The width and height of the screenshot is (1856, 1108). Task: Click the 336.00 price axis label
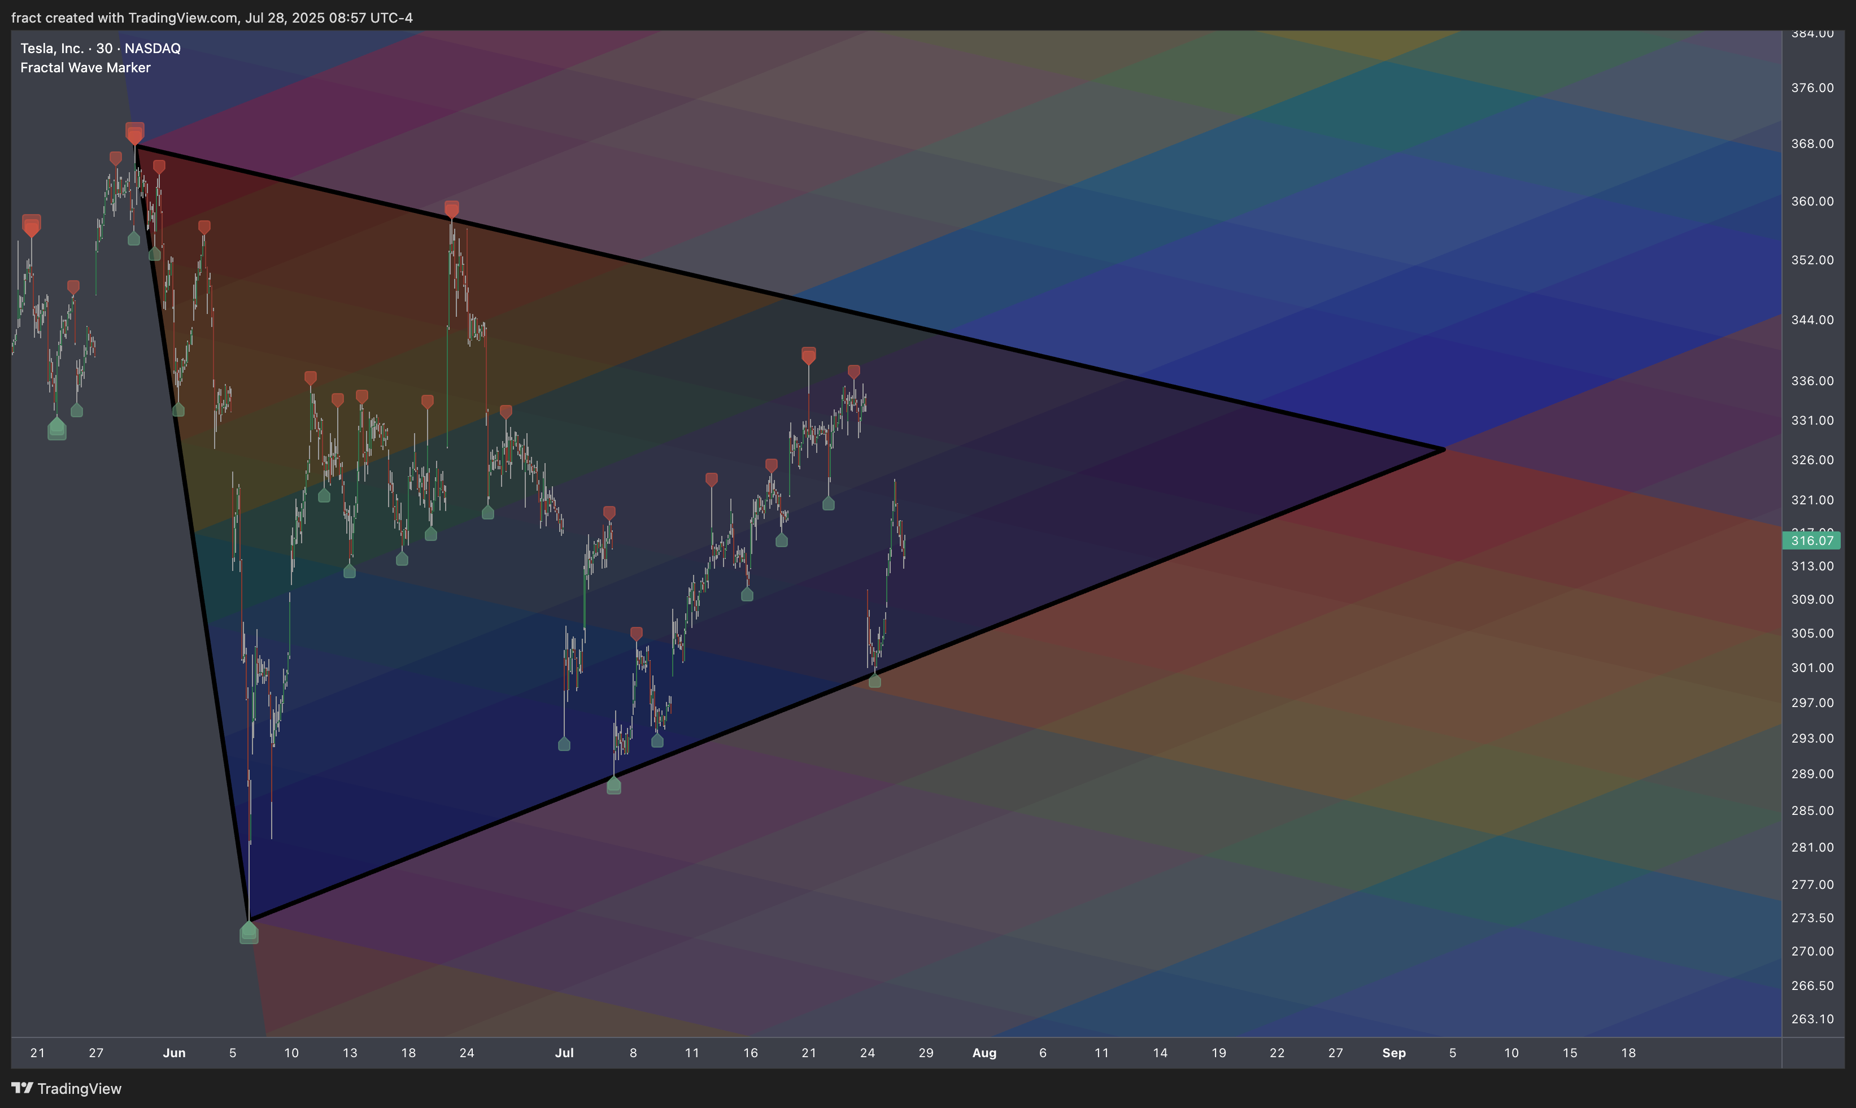coord(1812,381)
